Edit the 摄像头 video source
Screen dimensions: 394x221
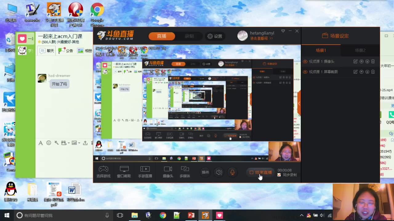coord(356,61)
